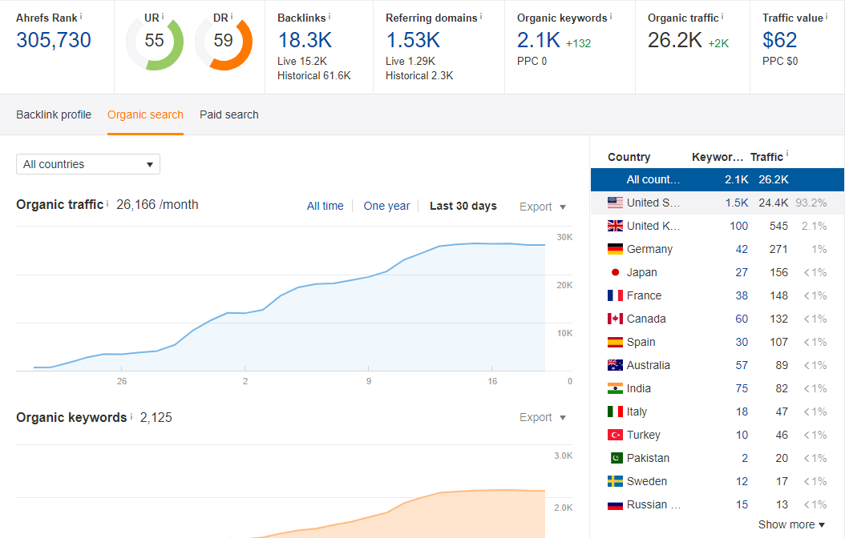Click the 18.3K backlinks number link

point(305,40)
